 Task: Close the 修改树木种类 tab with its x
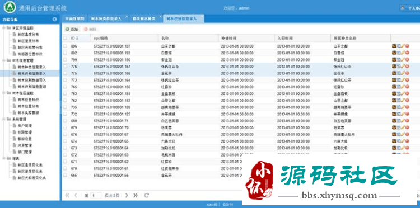161,17
